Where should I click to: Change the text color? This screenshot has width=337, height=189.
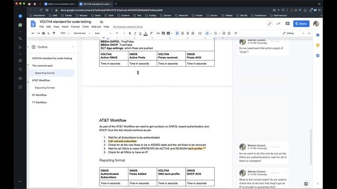click(x=145, y=33)
